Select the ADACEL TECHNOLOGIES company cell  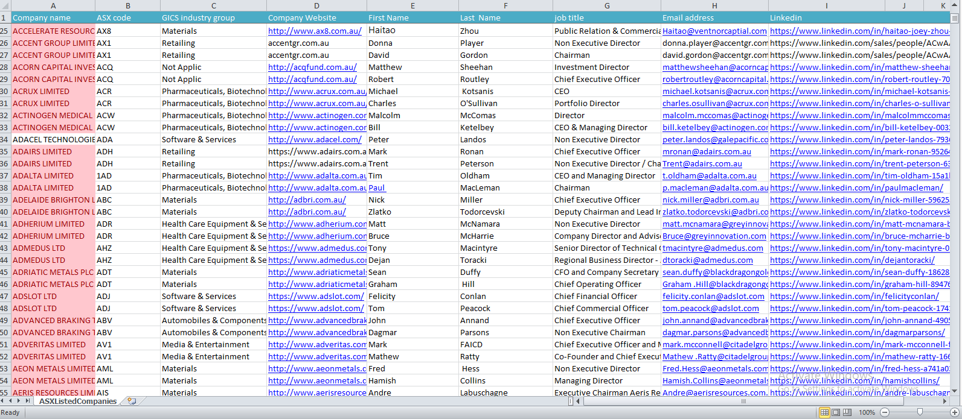(53, 139)
